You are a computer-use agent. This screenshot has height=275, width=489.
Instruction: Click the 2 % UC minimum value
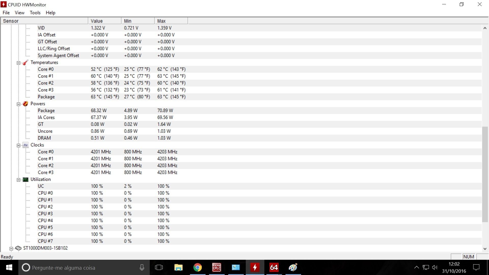coord(128,186)
